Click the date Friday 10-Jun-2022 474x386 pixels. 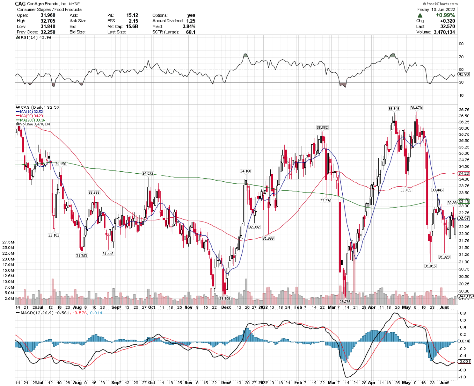(x=436, y=10)
